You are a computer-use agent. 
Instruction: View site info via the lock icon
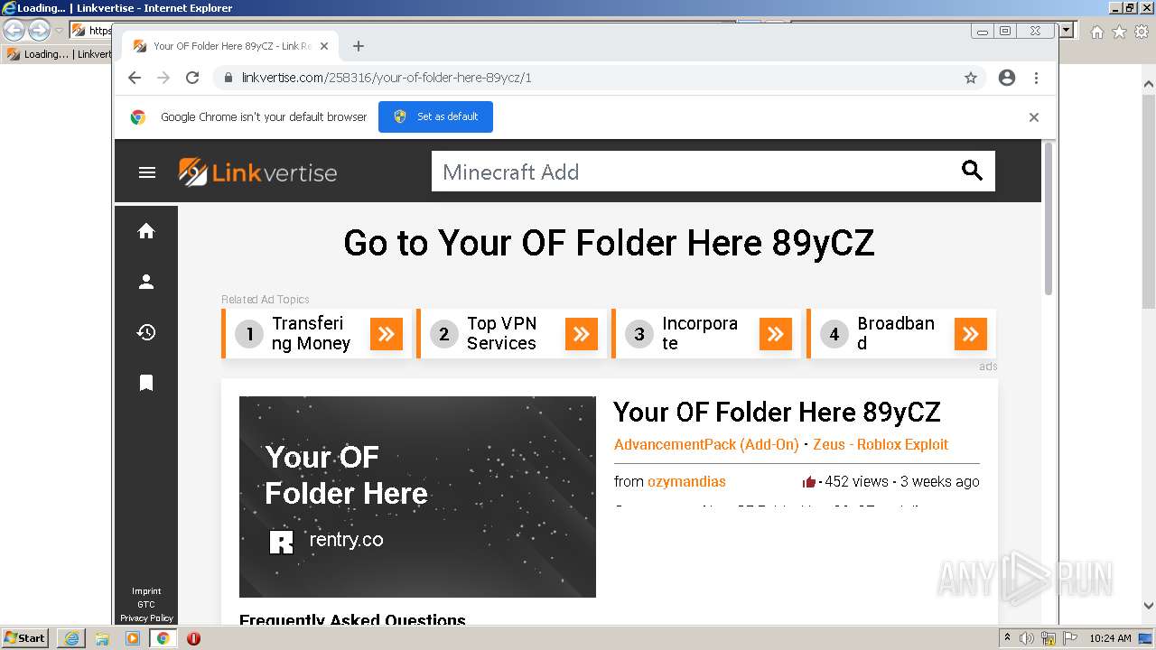(x=228, y=78)
